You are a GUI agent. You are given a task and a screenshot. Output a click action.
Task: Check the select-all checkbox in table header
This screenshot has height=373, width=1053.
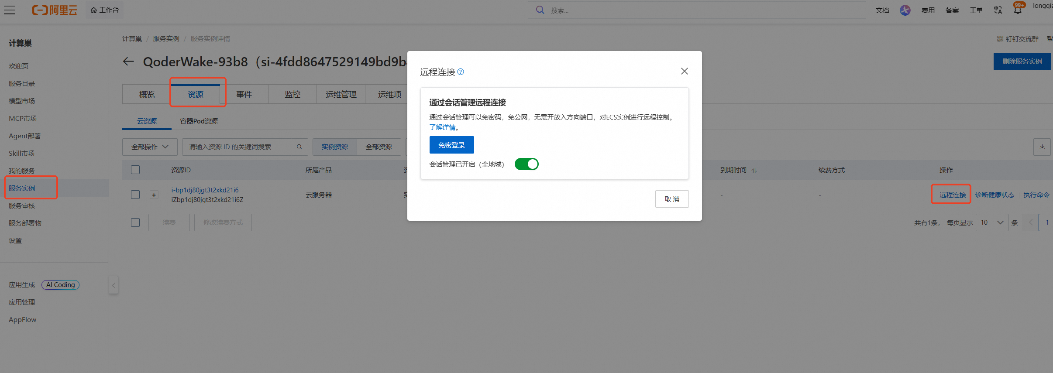click(x=135, y=170)
